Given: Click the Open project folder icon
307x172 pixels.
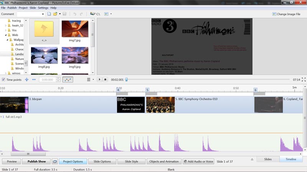Looking at the screenshot, I should click(x=55, y=14).
